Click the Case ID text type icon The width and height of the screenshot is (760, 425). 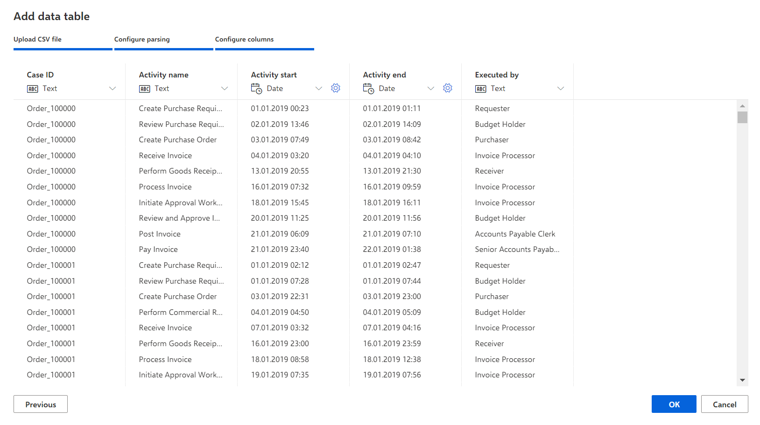pos(33,89)
